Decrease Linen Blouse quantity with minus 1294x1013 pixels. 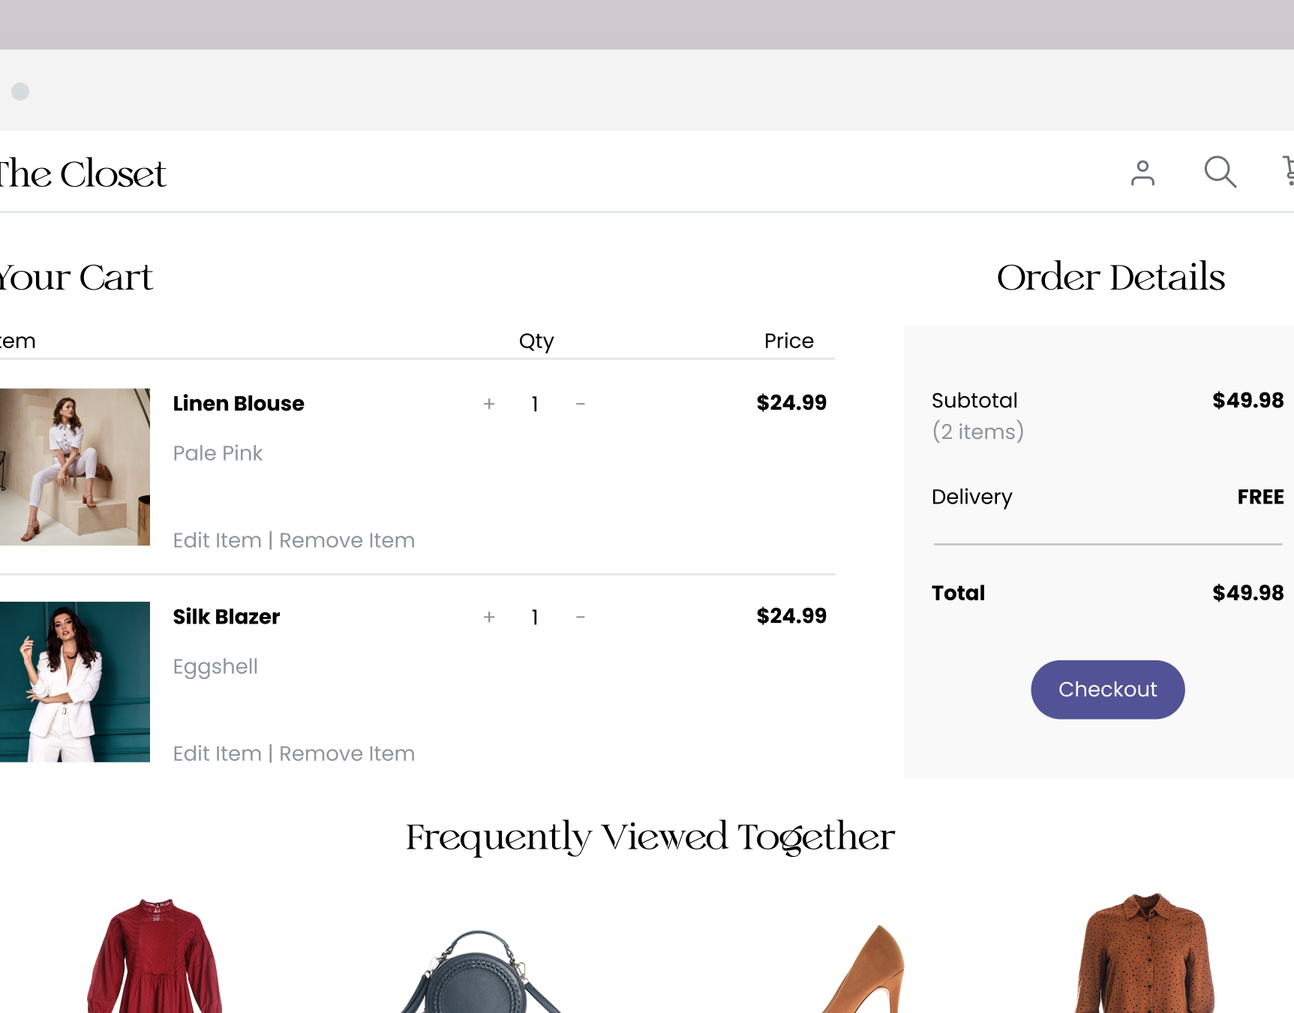[580, 404]
